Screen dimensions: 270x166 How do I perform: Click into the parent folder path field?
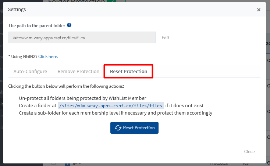[82, 37]
